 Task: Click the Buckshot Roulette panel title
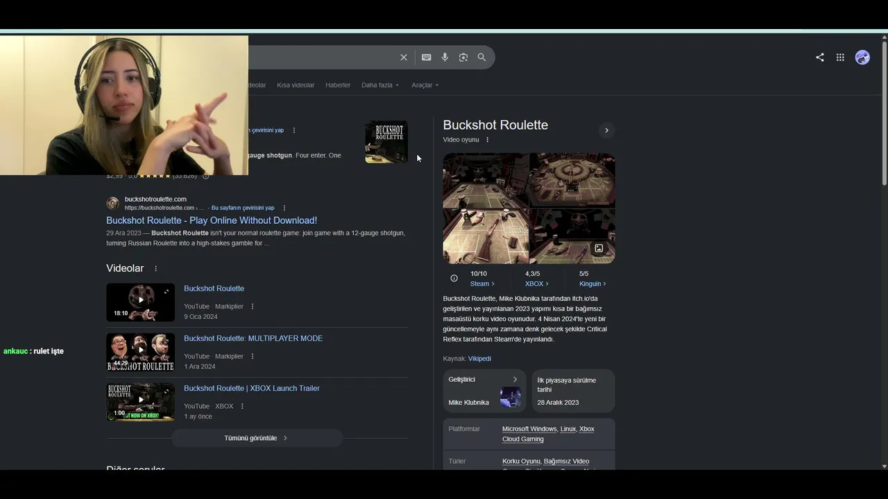pos(495,125)
